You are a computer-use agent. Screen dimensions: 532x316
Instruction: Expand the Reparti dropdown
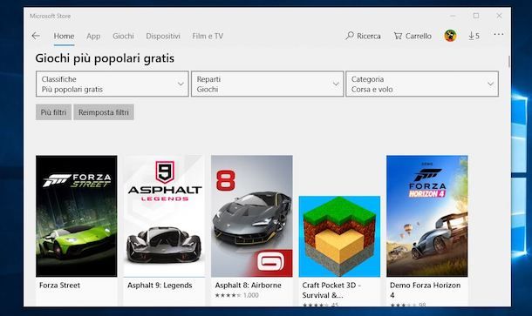click(x=268, y=84)
